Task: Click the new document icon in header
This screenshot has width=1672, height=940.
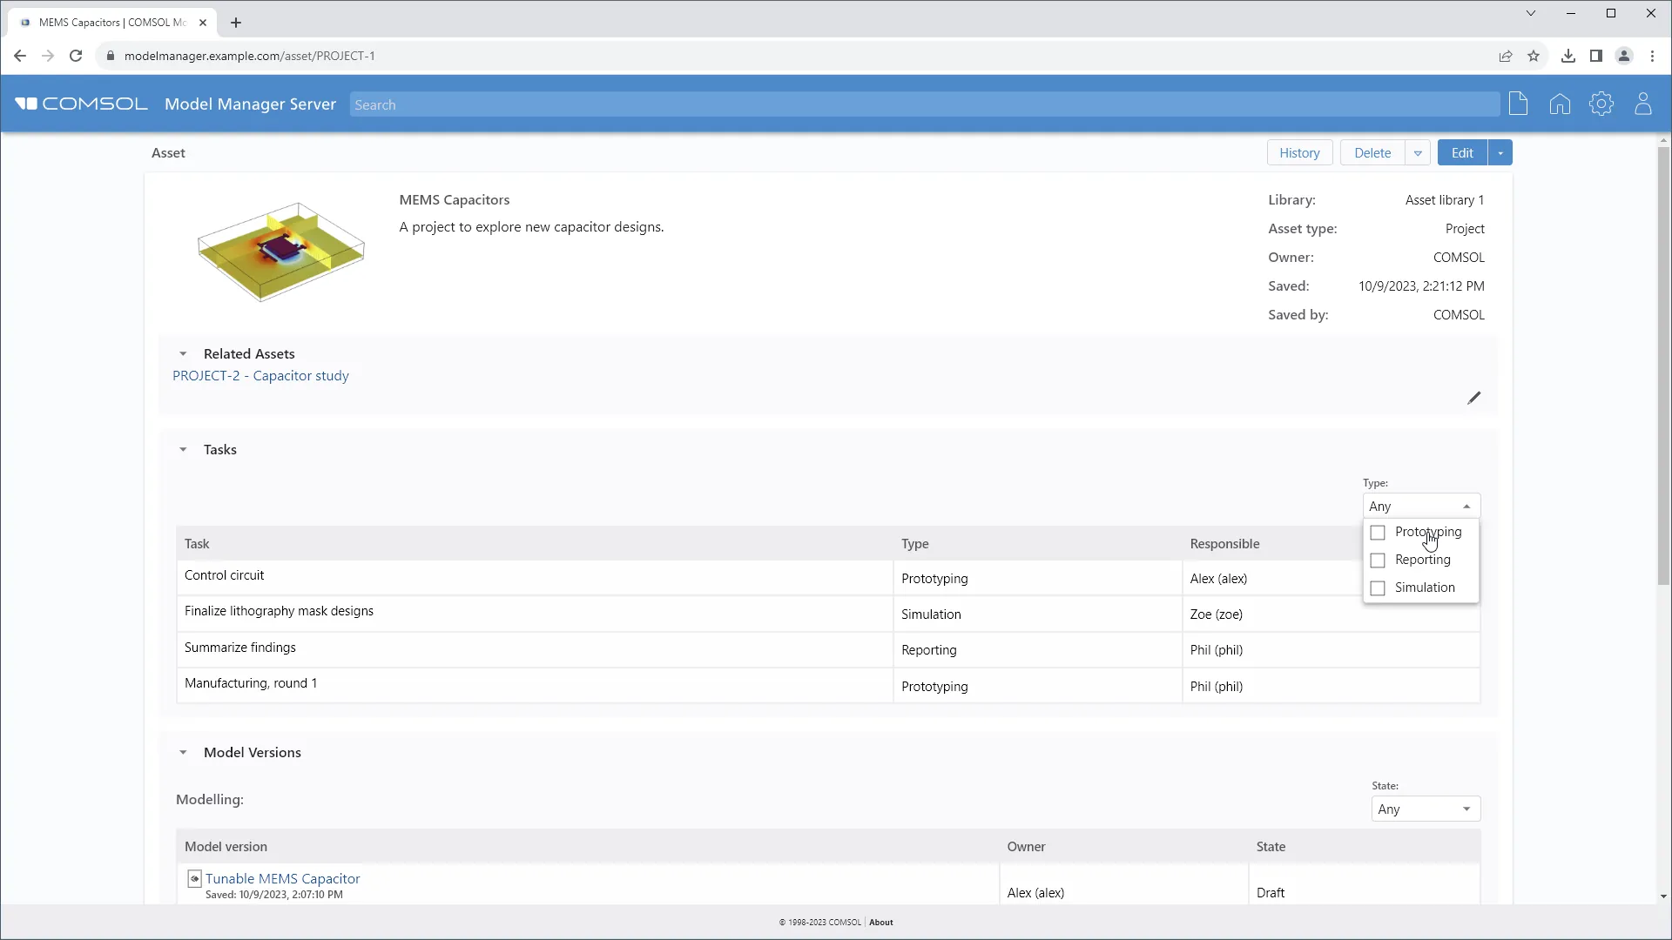Action: click(x=1518, y=104)
